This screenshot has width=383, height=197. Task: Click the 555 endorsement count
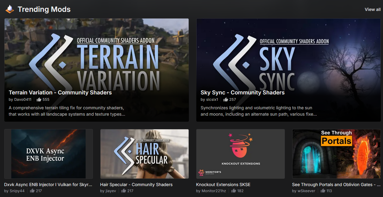[46, 100]
